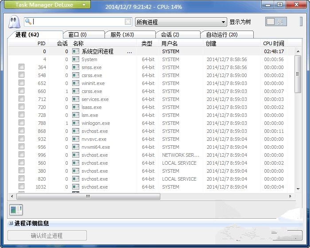The height and width of the screenshot is (248, 310).
Task: Click the icon next to System process
Action: click(76, 59)
